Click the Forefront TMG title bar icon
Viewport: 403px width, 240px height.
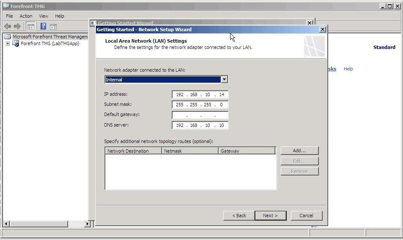coord(6,5)
